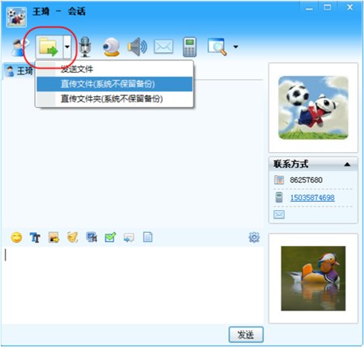Select 直传文件(系统不保留备份) menu item

(115, 84)
